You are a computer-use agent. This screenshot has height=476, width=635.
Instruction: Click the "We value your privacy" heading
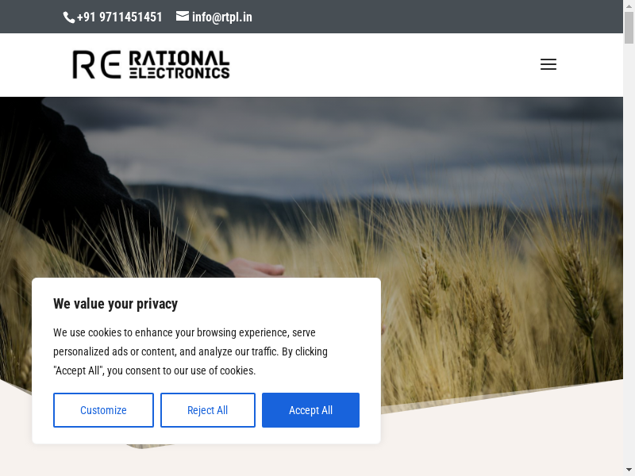(x=115, y=304)
